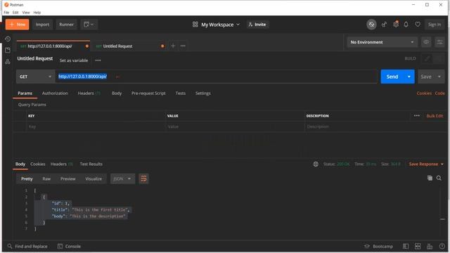This screenshot has width=450, height=253.
Task: Switch to the request Body tab
Action: point(117,93)
